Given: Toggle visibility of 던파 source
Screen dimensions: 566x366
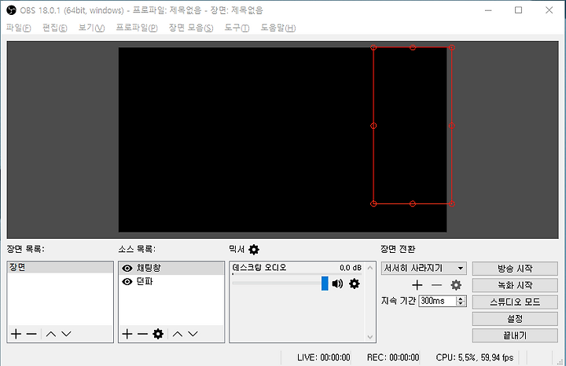Looking at the screenshot, I should (127, 282).
